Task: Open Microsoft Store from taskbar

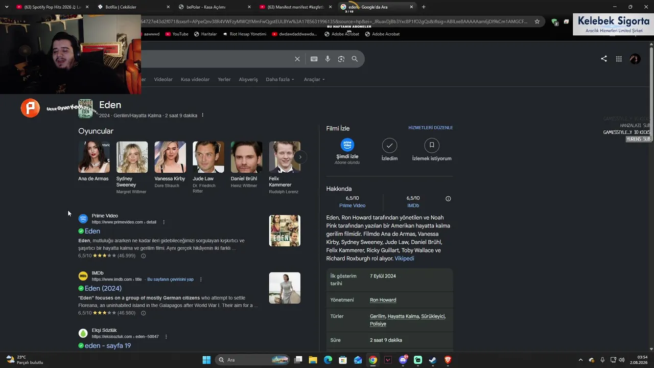Action: [x=343, y=360]
